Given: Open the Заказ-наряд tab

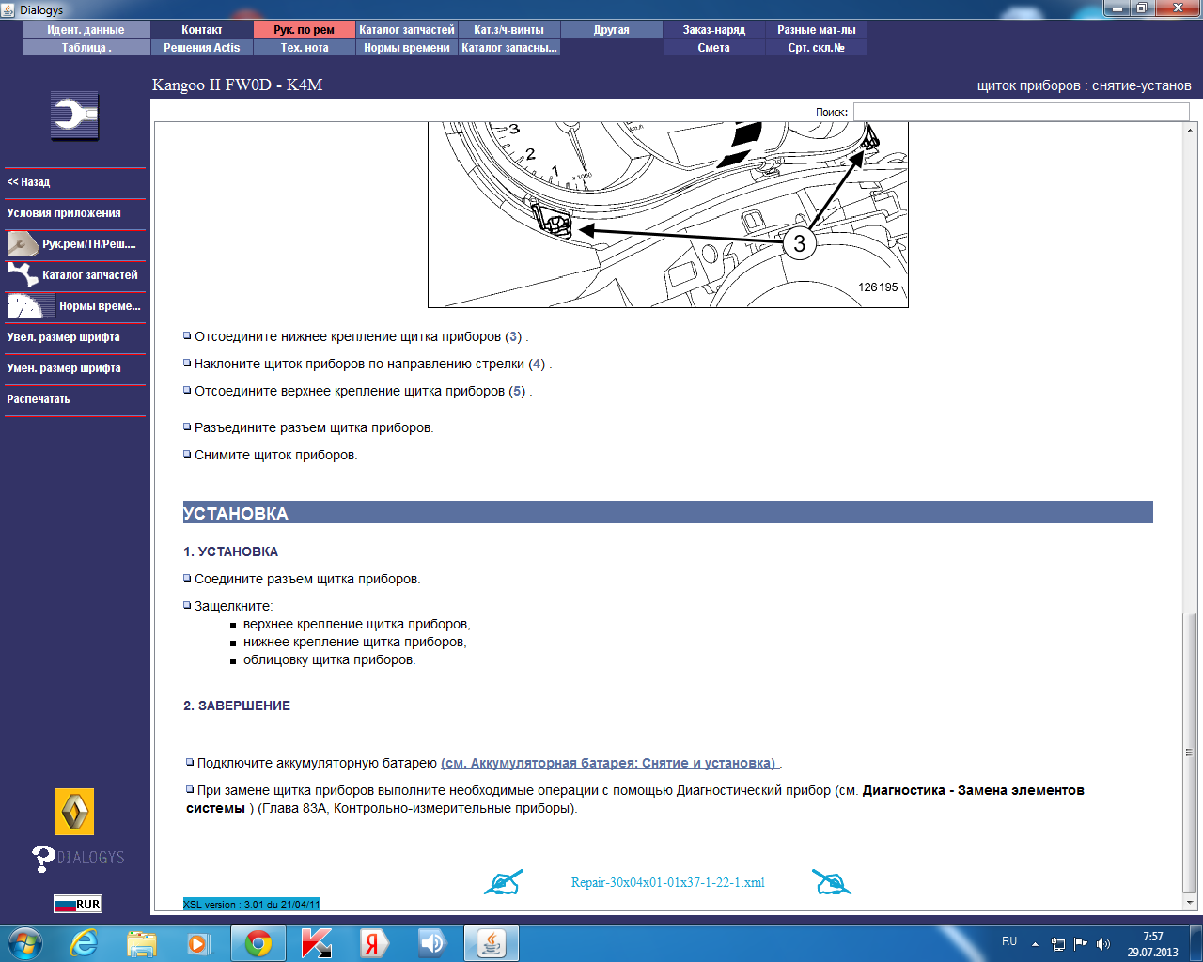Looking at the screenshot, I should 714,30.
